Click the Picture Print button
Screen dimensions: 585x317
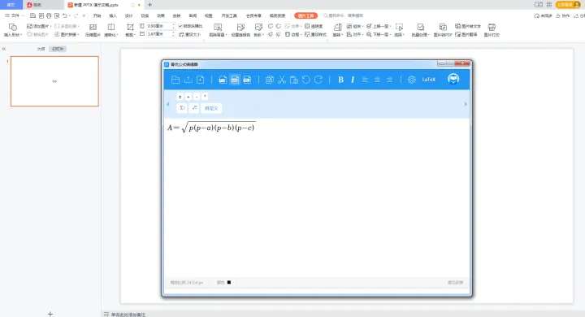[492, 30]
